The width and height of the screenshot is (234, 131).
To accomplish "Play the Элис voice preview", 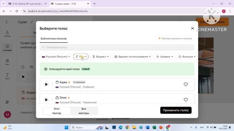I will 46,100.
